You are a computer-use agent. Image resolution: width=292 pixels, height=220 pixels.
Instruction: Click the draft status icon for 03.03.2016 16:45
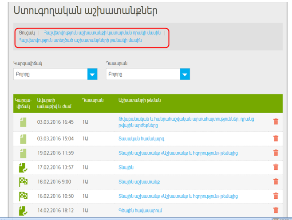(23, 122)
